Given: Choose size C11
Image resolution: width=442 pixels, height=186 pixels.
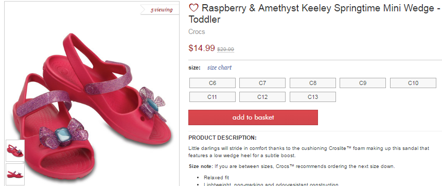Looking at the screenshot, I should (213, 97).
